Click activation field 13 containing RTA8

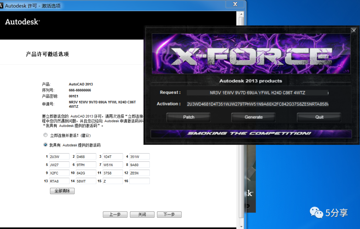59,181
